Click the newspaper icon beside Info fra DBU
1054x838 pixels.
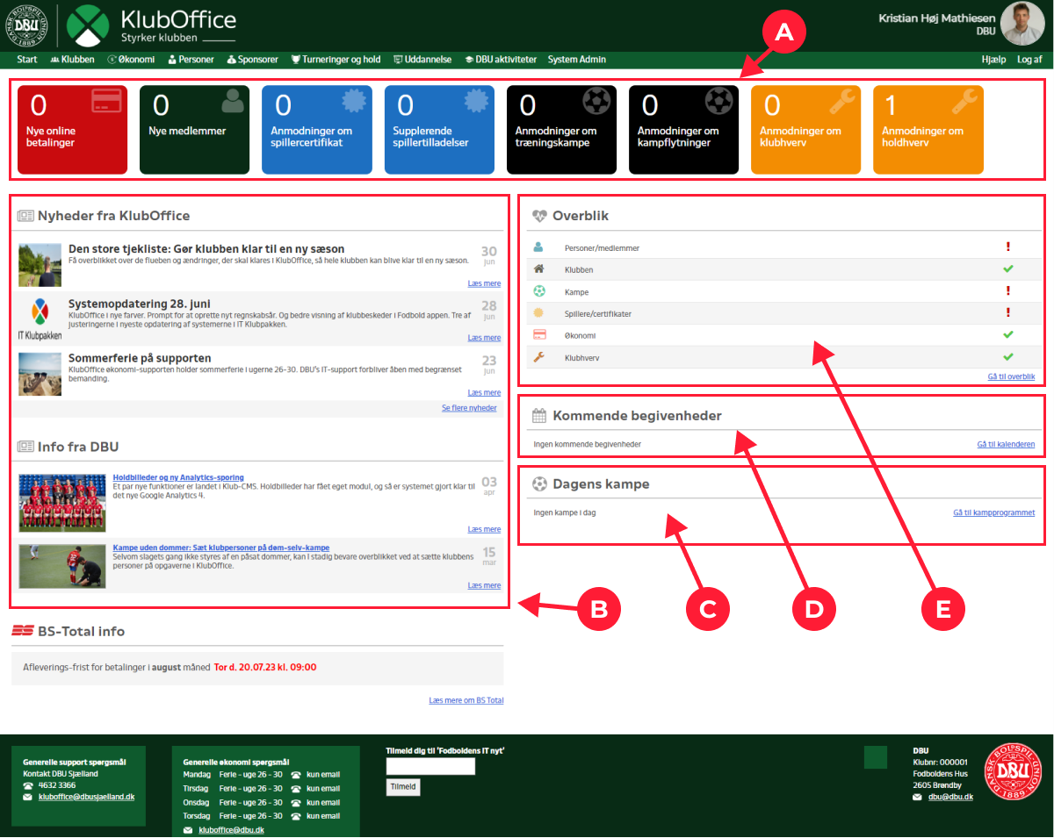25,447
